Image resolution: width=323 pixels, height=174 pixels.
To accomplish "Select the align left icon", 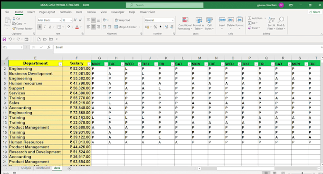I will click(x=88, y=27).
